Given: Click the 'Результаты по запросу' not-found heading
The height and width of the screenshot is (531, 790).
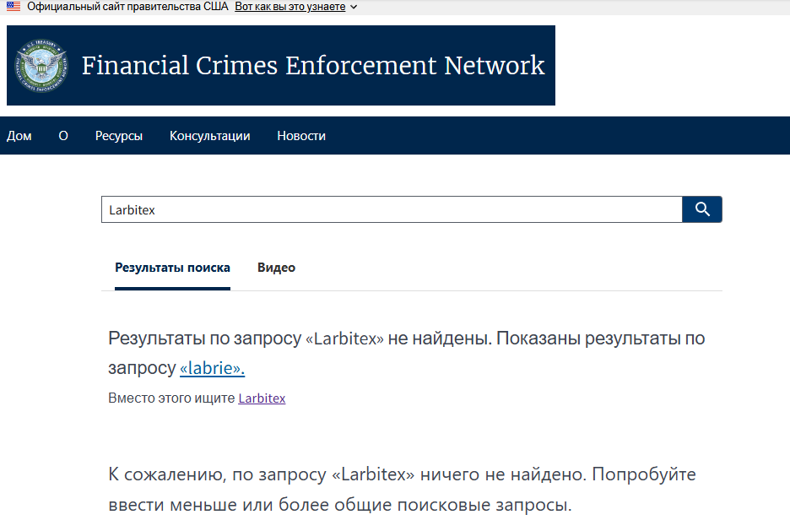Looking at the screenshot, I should tap(407, 353).
